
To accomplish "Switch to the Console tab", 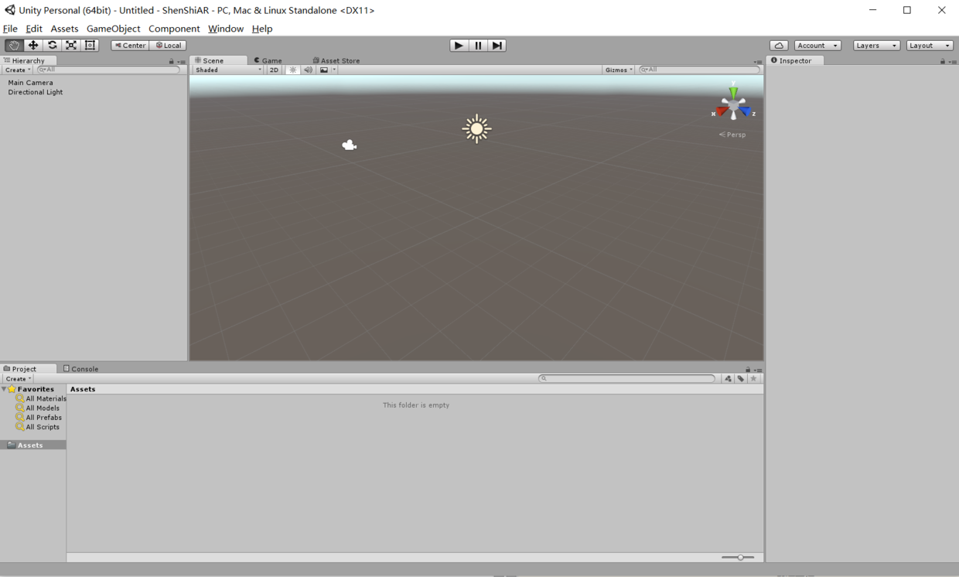I will (81, 369).
